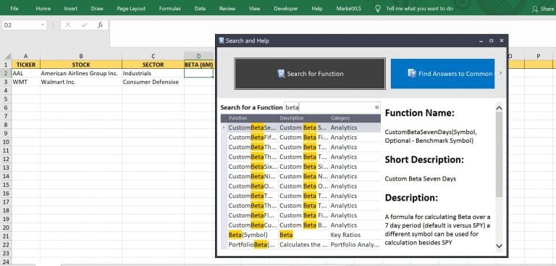The height and width of the screenshot is (266, 556).
Task: Click the Insert Function fx icon
Action: [101, 25]
